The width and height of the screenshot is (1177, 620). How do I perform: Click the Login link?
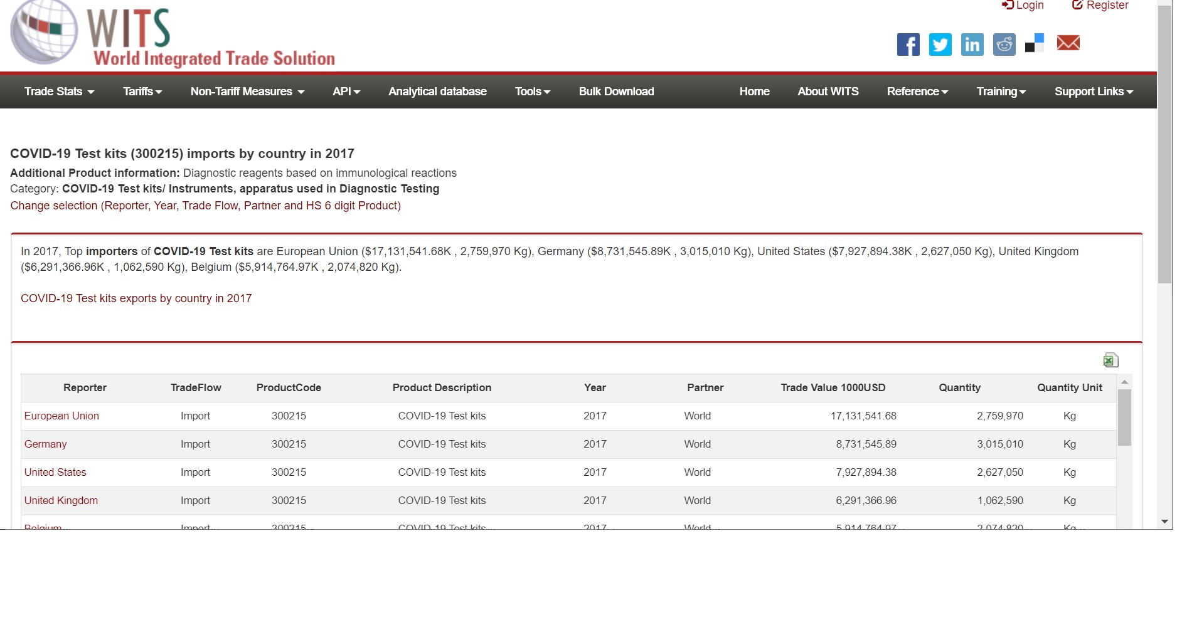(1023, 6)
